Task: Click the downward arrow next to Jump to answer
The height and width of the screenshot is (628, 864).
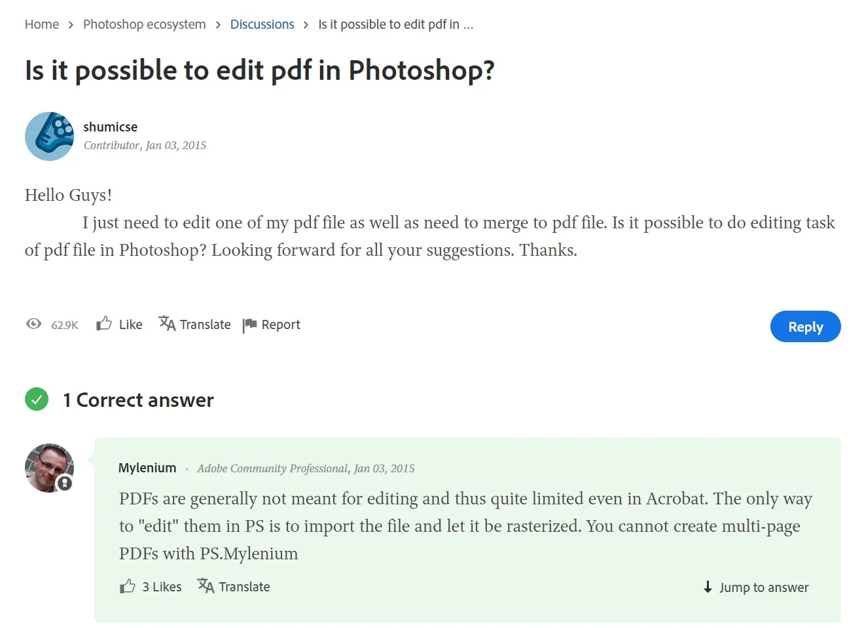Action: tap(708, 587)
